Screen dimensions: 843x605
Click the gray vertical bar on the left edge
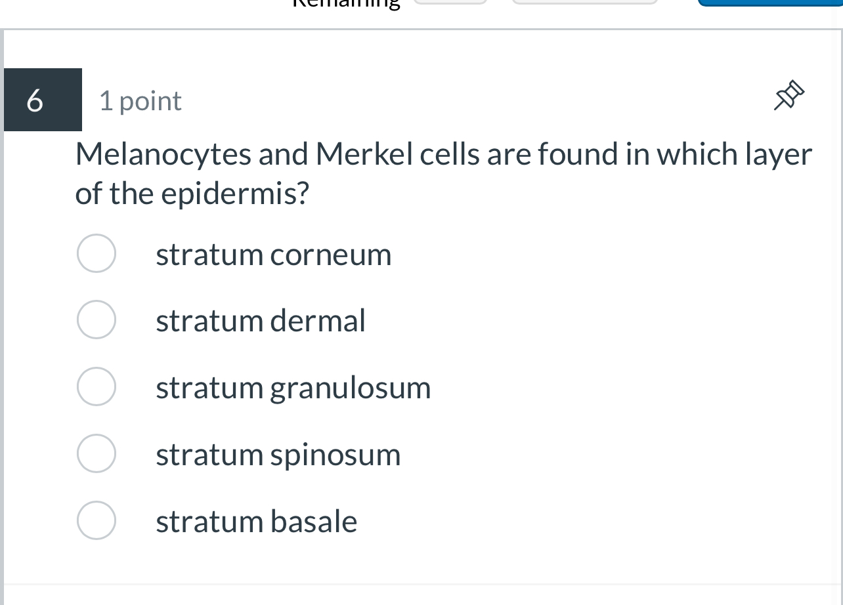(x=2, y=328)
